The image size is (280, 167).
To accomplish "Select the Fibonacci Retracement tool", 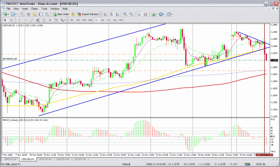I will [x=44, y=20].
